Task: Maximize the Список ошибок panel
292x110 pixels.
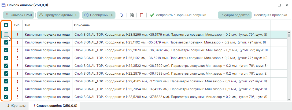Action: (x=279, y=5)
